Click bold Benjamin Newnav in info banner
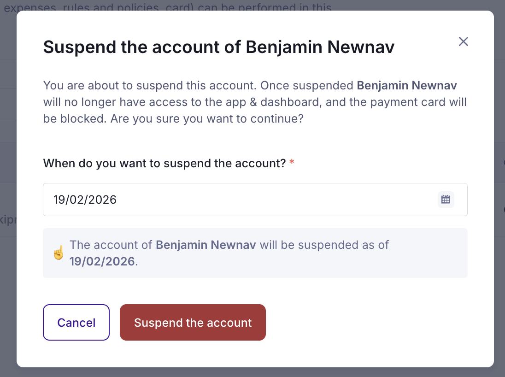The height and width of the screenshot is (377, 505). [206, 244]
